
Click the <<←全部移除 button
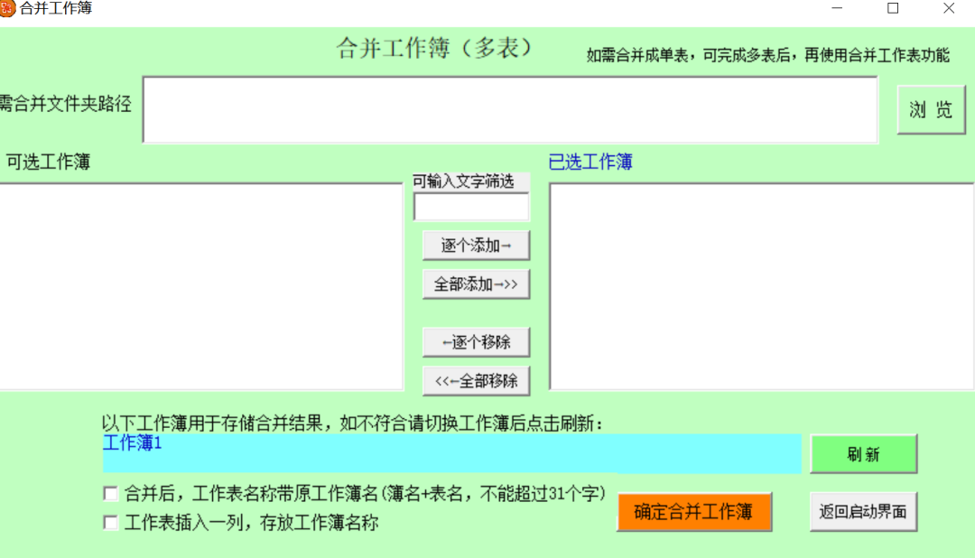[476, 380]
